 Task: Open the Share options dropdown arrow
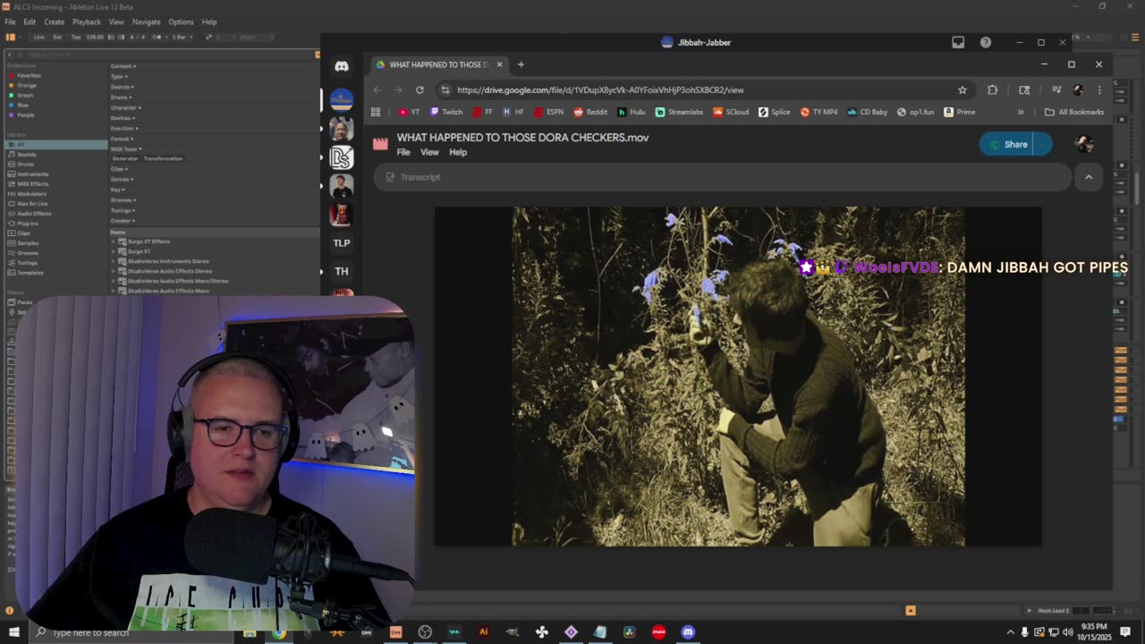(1043, 144)
